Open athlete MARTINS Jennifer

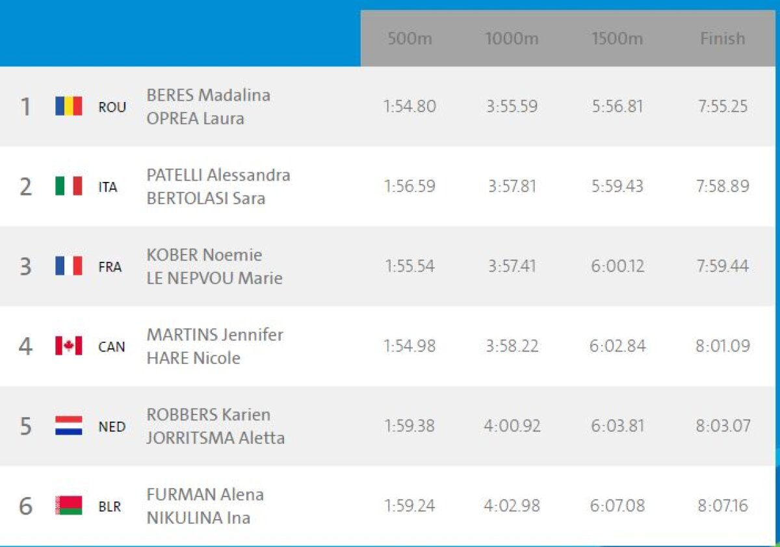coord(214,335)
